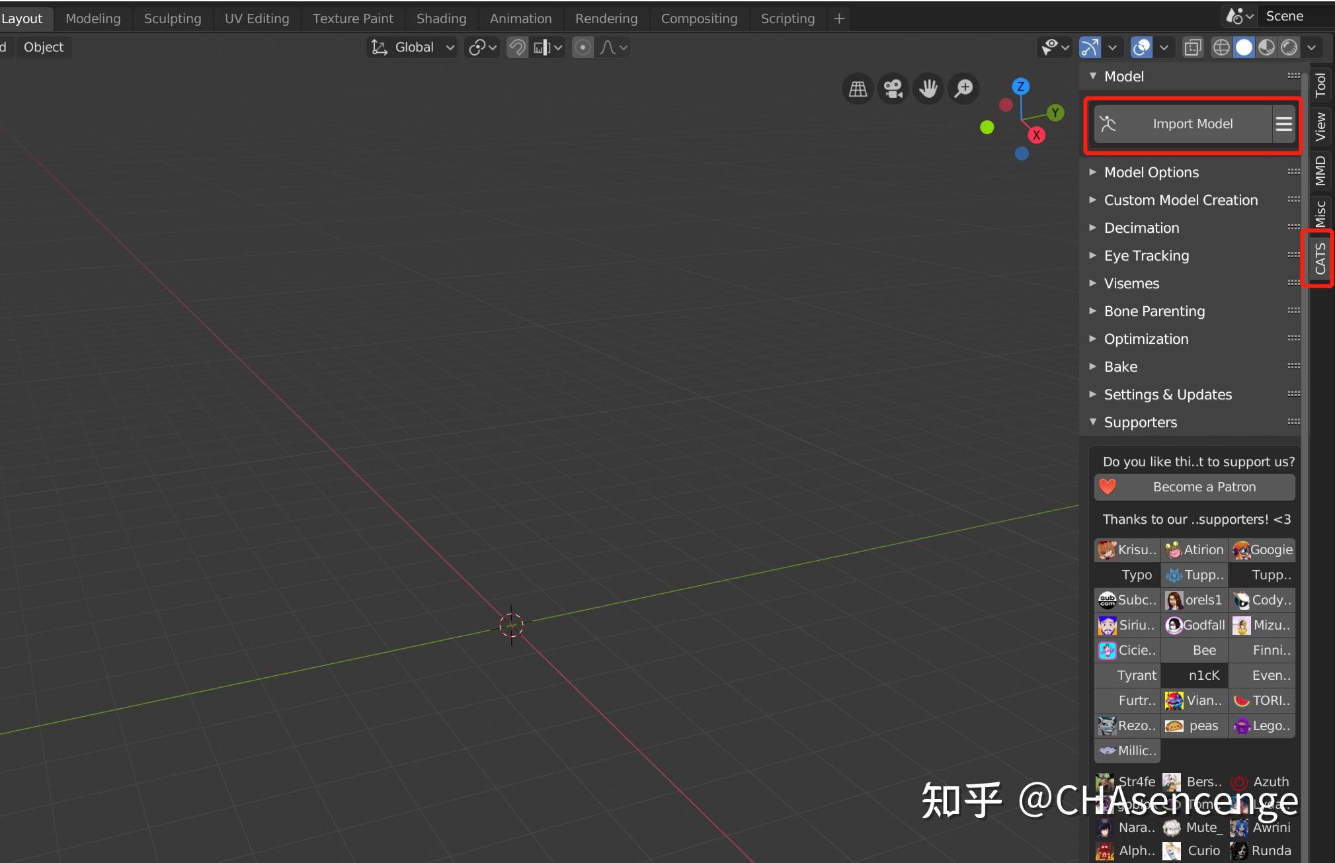The height and width of the screenshot is (863, 1335).
Task: Switch to the Shading workspace tab
Action: 440,18
